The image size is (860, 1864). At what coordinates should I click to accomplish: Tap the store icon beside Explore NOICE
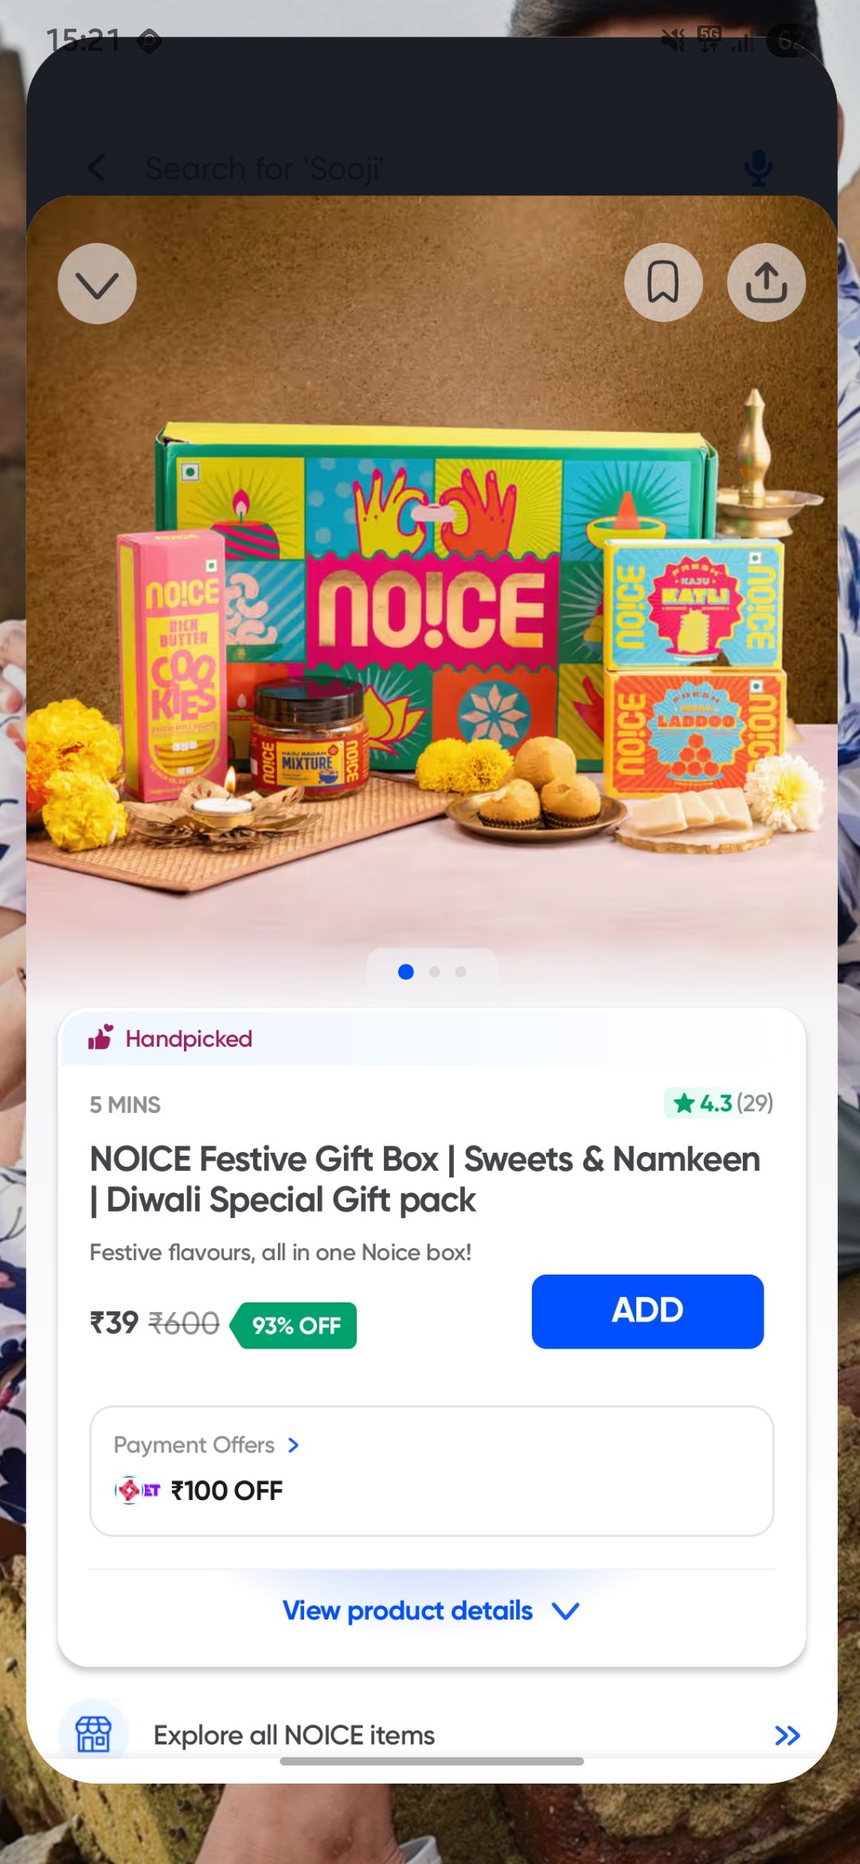click(93, 1734)
